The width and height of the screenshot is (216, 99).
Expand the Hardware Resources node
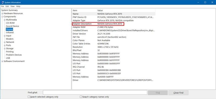pos(2,13)
